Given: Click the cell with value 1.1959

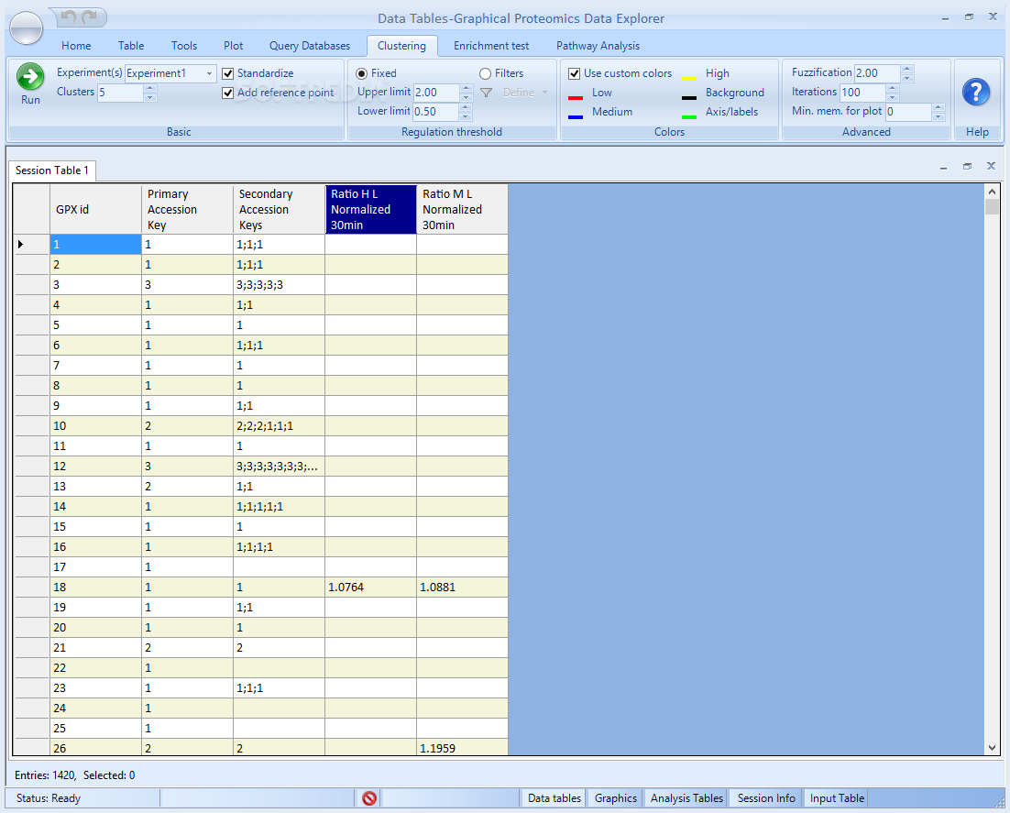Looking at the screenshot, I should pyautogui.click(x=463, y=748).
